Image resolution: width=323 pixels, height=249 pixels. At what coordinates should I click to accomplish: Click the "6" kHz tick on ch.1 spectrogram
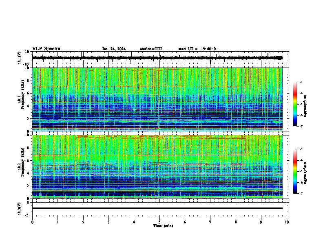click(x=29, y=94)
